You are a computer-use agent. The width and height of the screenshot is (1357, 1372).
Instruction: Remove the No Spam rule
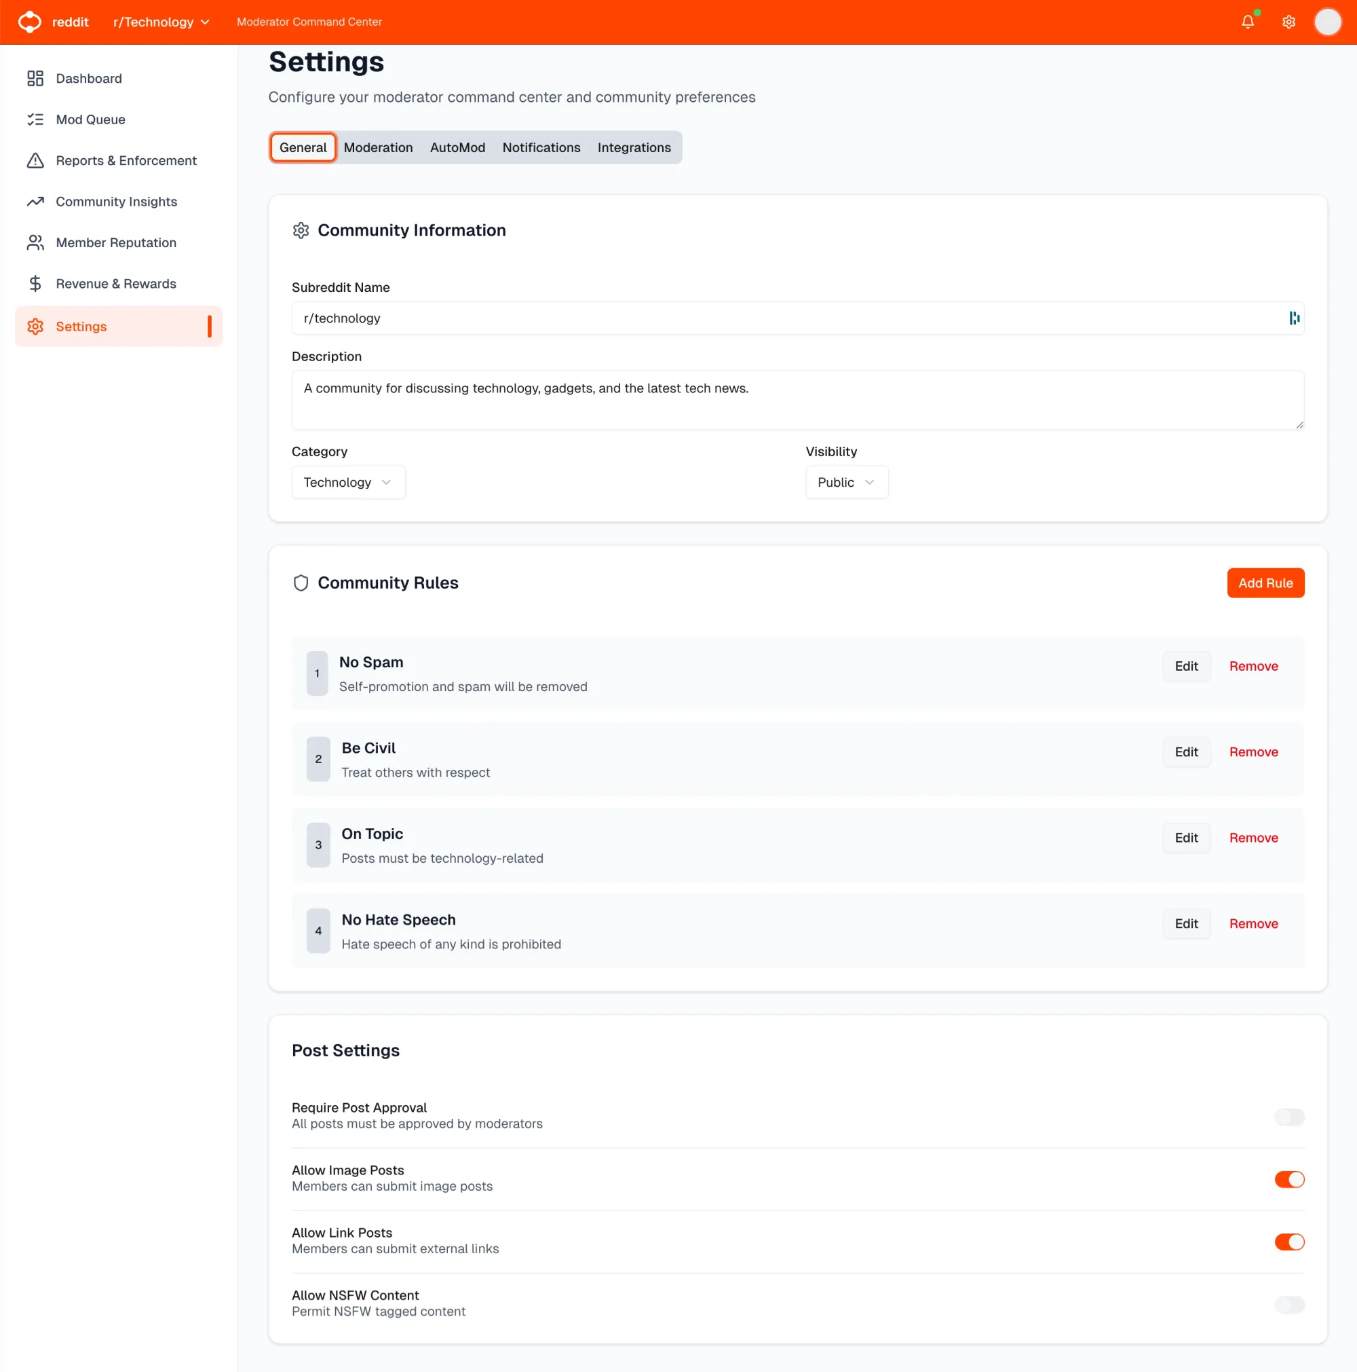click(1253, 666)
